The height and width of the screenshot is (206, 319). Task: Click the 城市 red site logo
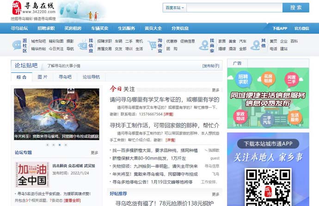point(17,8)
